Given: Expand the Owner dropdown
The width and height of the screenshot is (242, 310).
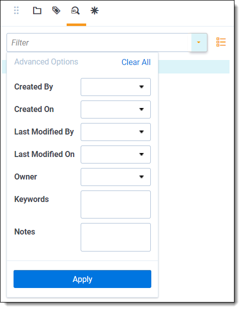Looking at the screenshot, I should point(116,177).
